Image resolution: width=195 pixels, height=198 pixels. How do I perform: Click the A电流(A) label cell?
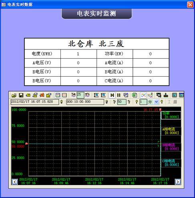tap(115, 63)
